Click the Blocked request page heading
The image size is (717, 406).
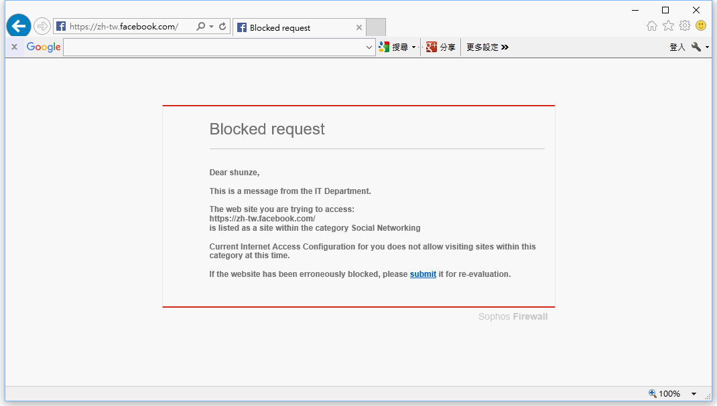click(x=267, y=129)
